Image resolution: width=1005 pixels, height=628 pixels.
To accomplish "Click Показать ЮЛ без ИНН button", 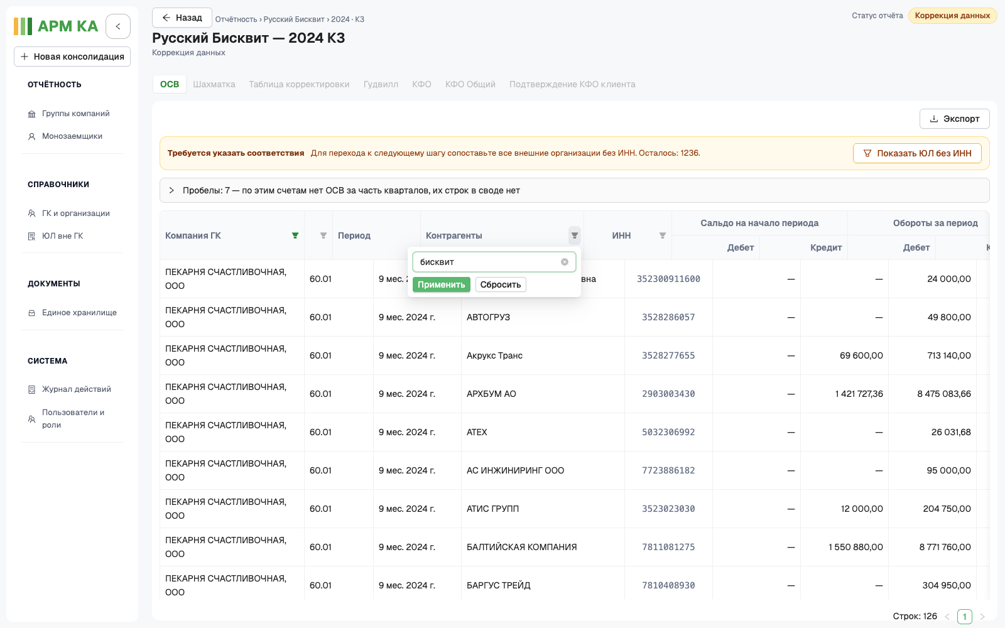I will (x=917, y=153).
